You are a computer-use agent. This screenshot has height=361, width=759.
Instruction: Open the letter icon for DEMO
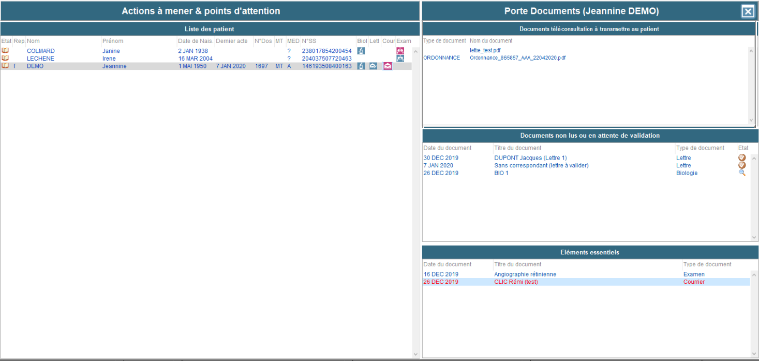pyautogui.click(x=373, y=66)
